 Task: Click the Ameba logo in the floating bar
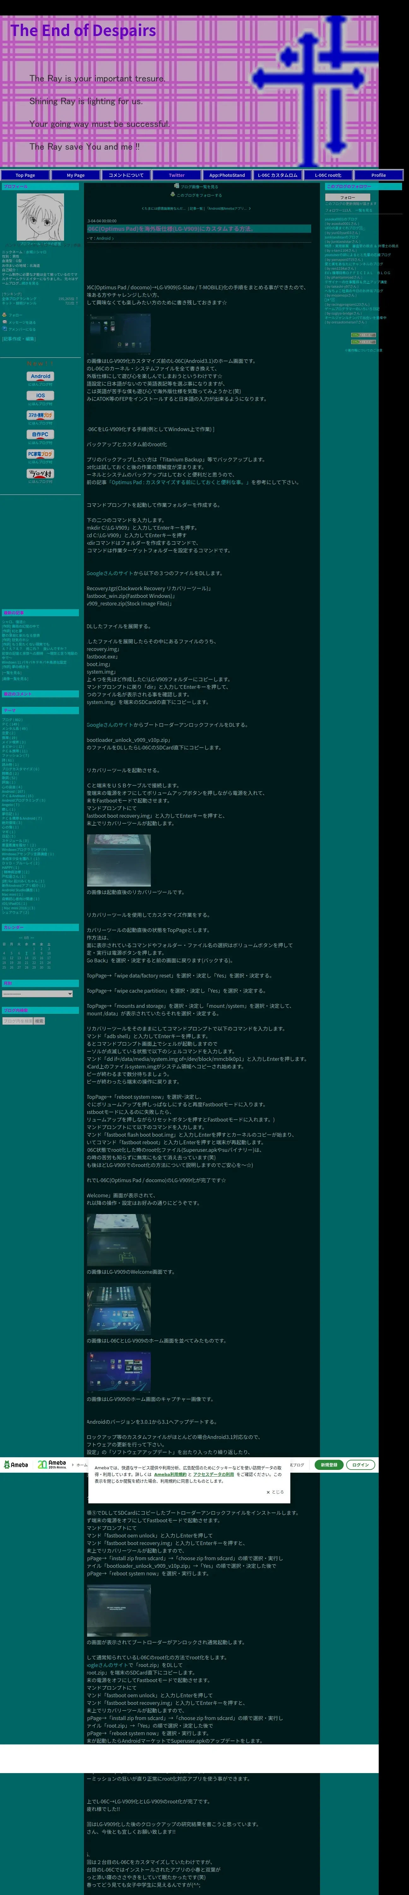[x=15, y=1465]
